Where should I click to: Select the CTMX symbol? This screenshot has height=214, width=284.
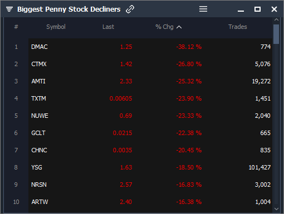(39, 64)
